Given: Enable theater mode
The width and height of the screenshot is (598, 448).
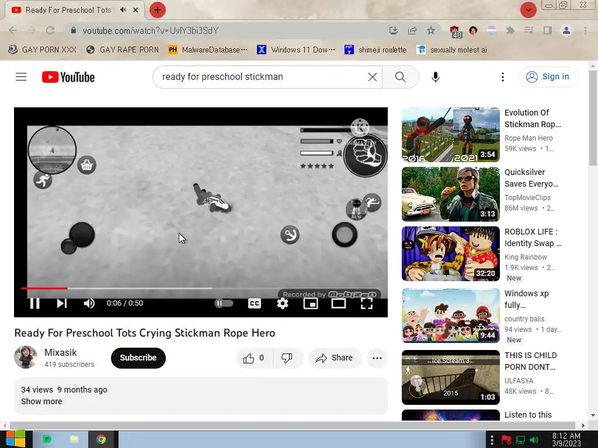Looking at the screenshot, I should click(338, 303).
